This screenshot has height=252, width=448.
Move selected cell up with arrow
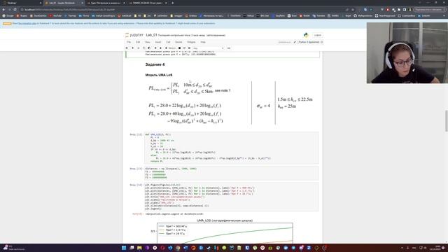(155, 48)
